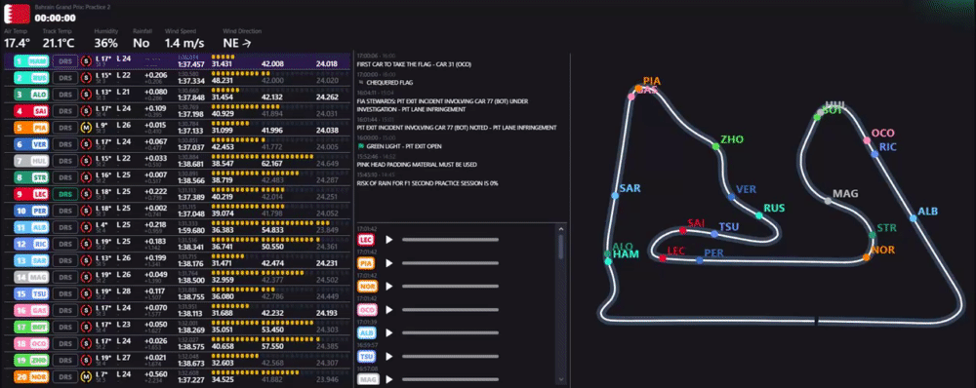Click the ALB car marker on track map
Viewport: 976px width, 388px height.
click(913, 218)
